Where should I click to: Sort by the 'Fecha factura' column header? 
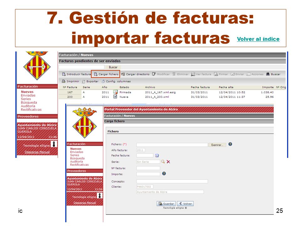click(x=200, y=87)
